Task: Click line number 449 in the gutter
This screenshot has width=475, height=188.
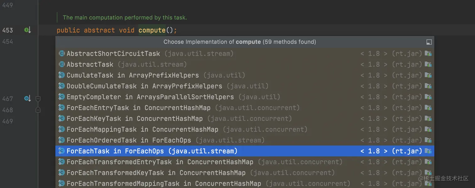Action: tap(8, 5)
